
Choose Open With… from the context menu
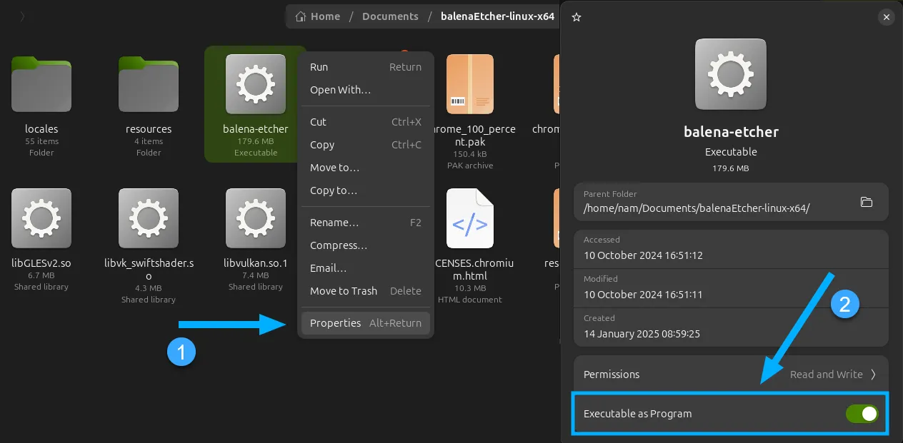click(366, 90)
